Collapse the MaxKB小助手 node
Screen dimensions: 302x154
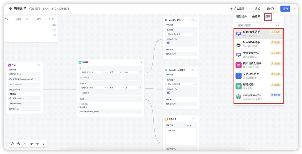coord(192,20)
